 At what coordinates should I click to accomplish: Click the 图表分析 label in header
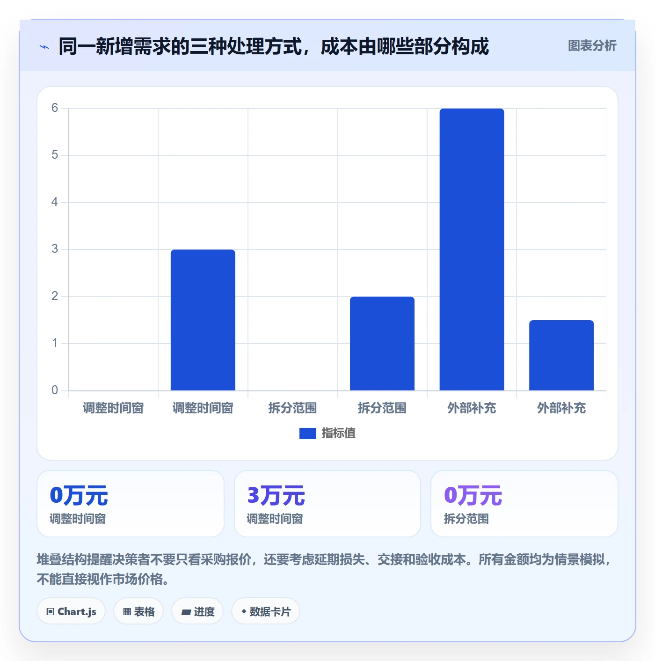point(592,46)
